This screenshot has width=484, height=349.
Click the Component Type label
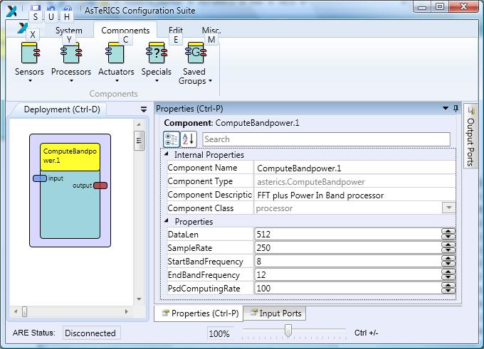click(x=200, y=181)
